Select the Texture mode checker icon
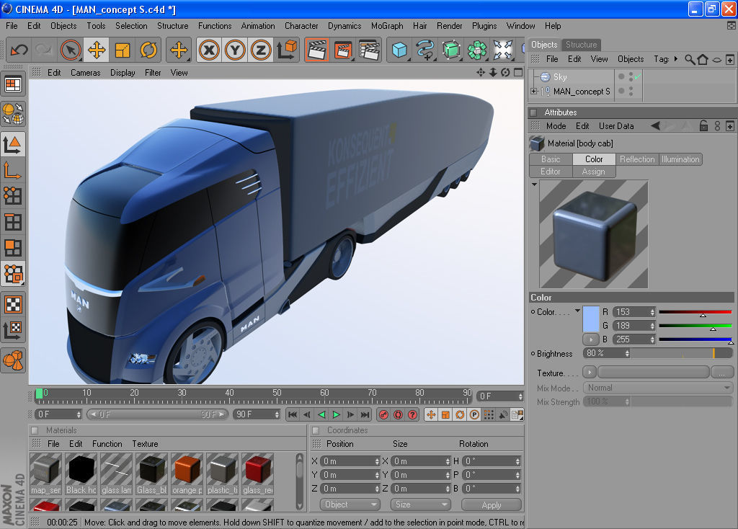Screen dimensions: 738x529 point(13,304)
